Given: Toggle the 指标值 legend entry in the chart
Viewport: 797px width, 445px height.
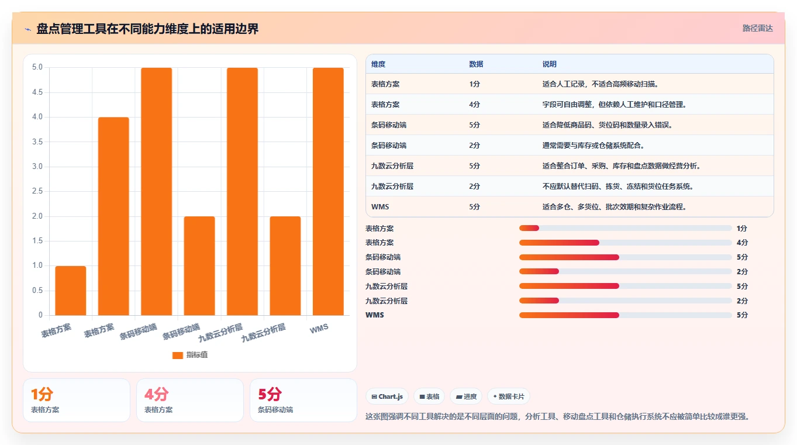Looking at the screenshot, I should (190, 355).
